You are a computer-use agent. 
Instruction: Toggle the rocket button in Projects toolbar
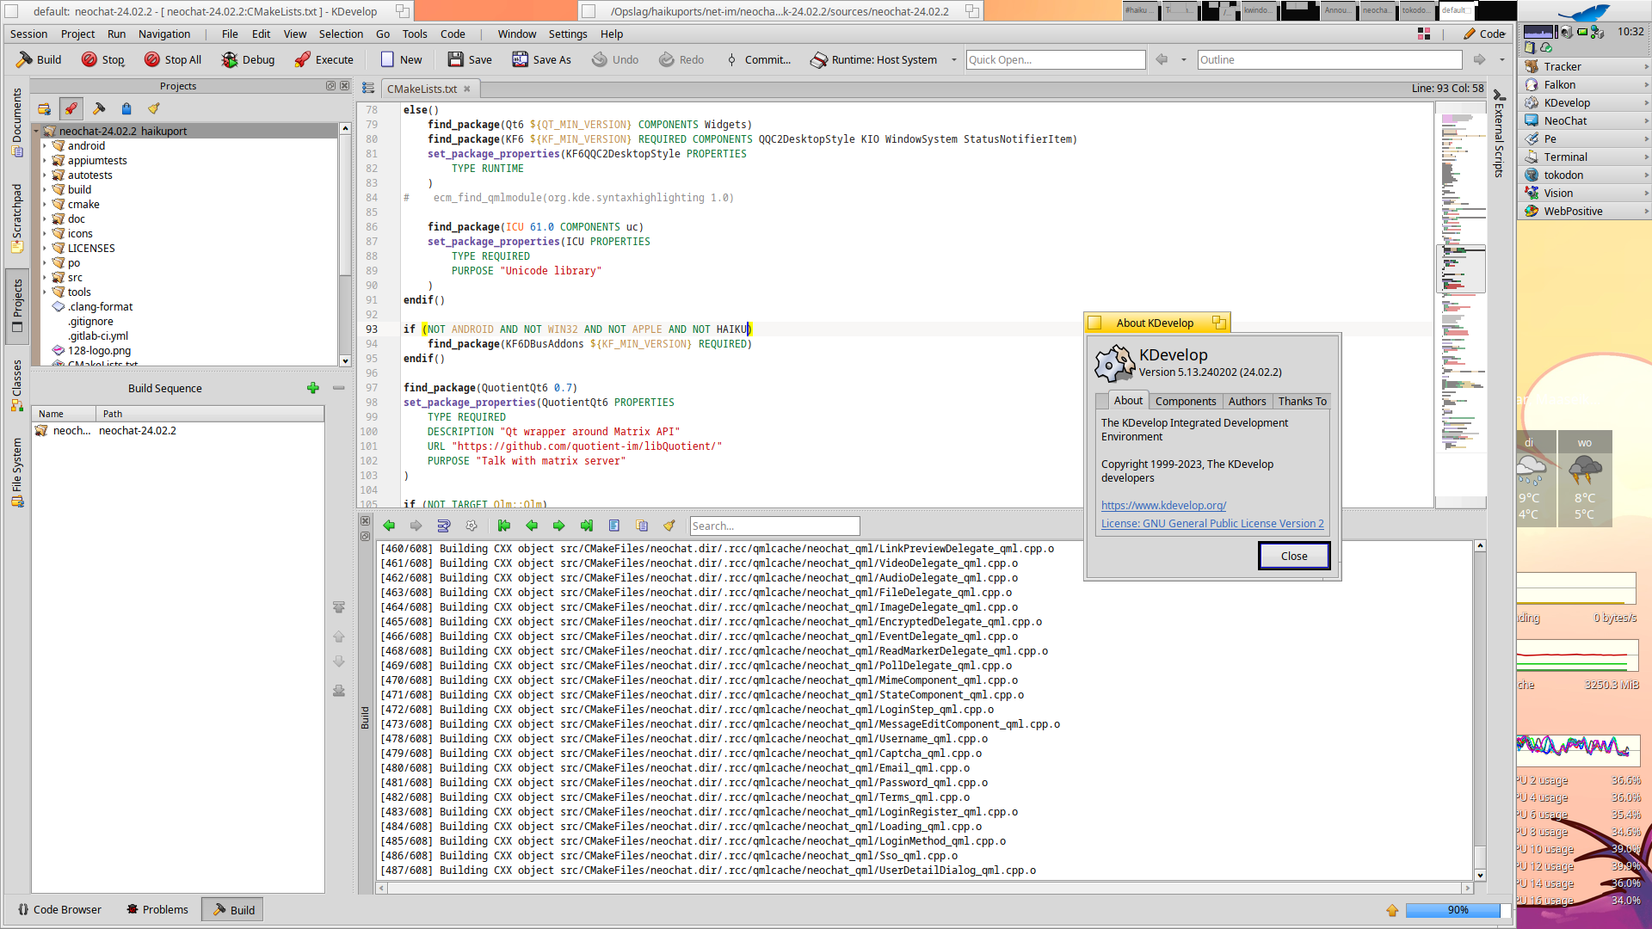[71, 108]
